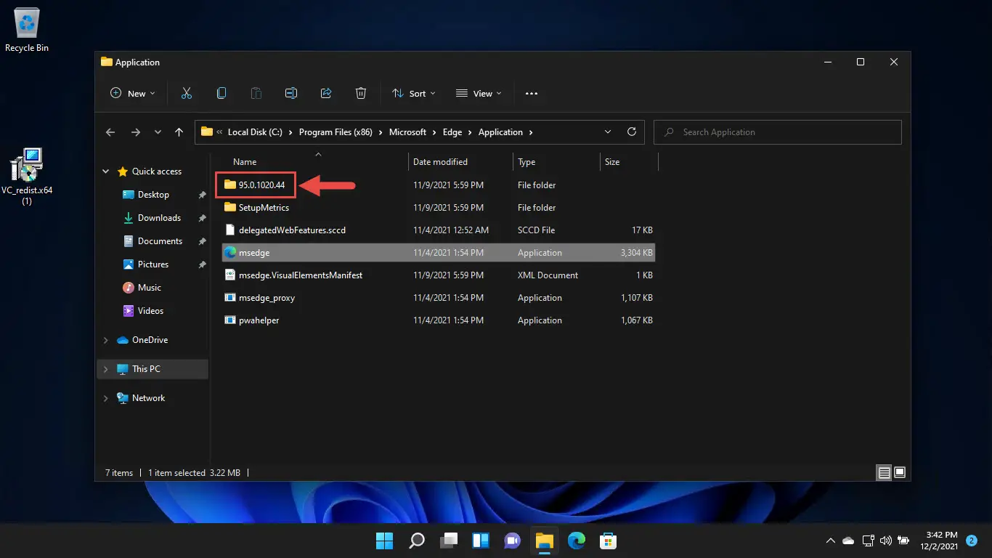Viewport: 992px width, 558px height.
Task: Click Microsoft breadcrumb in address bar
Action: (407, 132)
